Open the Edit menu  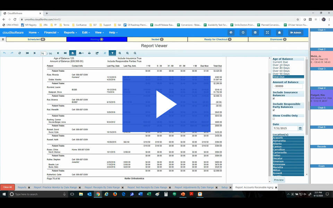86,33
